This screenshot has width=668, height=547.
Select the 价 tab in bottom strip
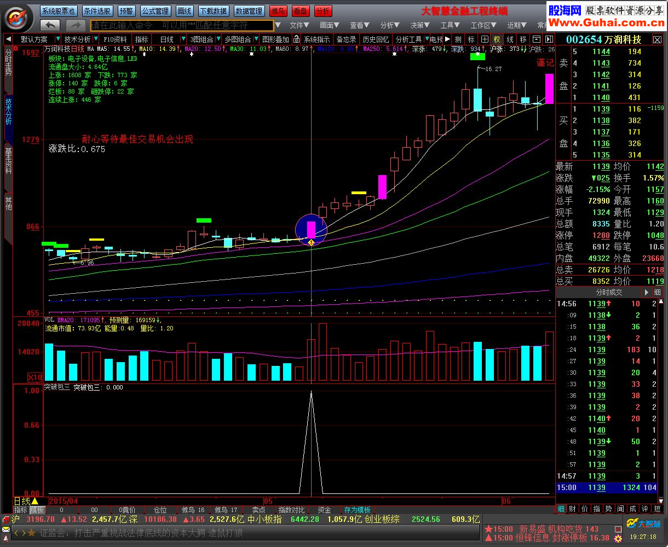pyautogui.click(x=584, y=509)
